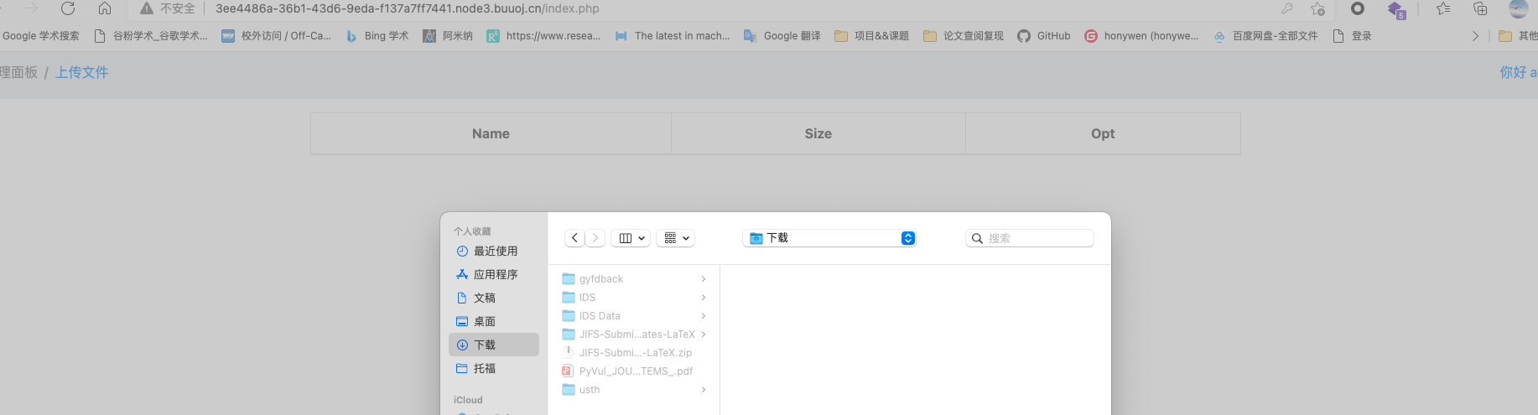This screenshot has width=1538, height=415.
Task: Open the collections icon in toolbar
Action: point(1480,8)
